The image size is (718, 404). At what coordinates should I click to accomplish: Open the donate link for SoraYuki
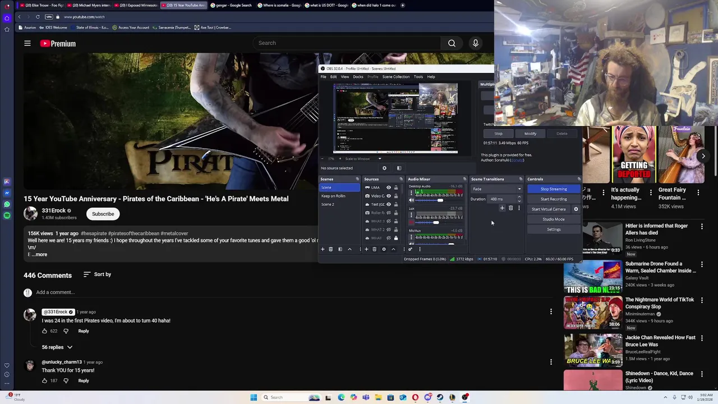click(x=517, y=160)
